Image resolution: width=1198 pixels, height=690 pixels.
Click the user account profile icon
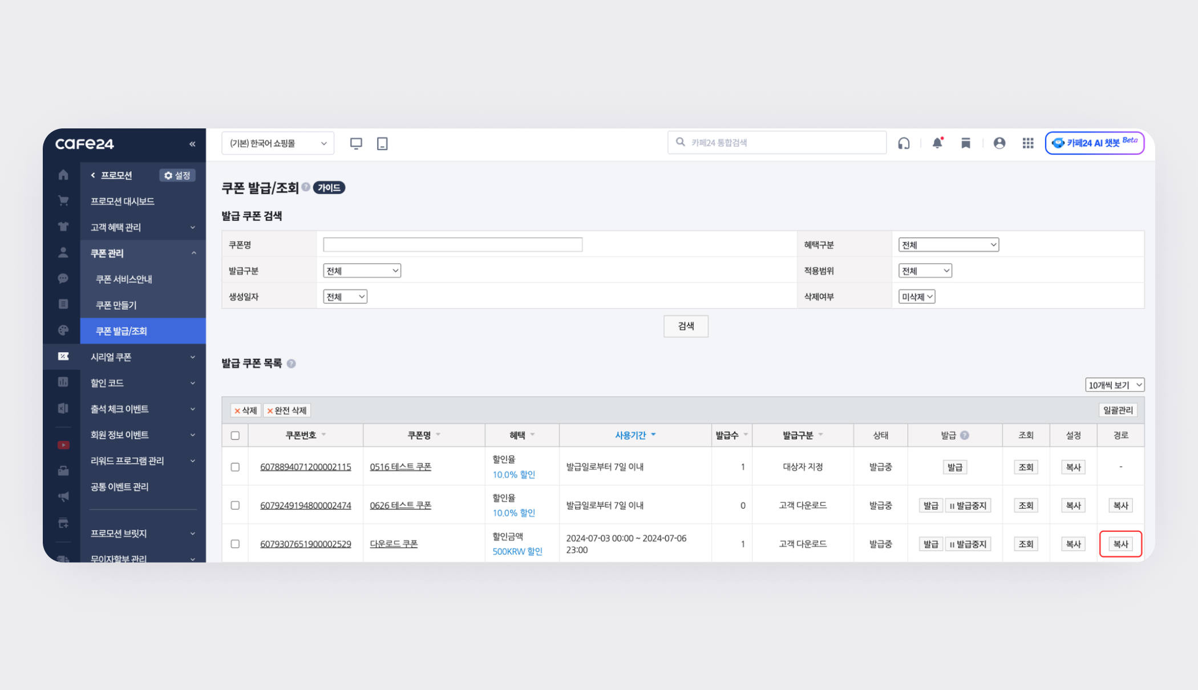999,143
